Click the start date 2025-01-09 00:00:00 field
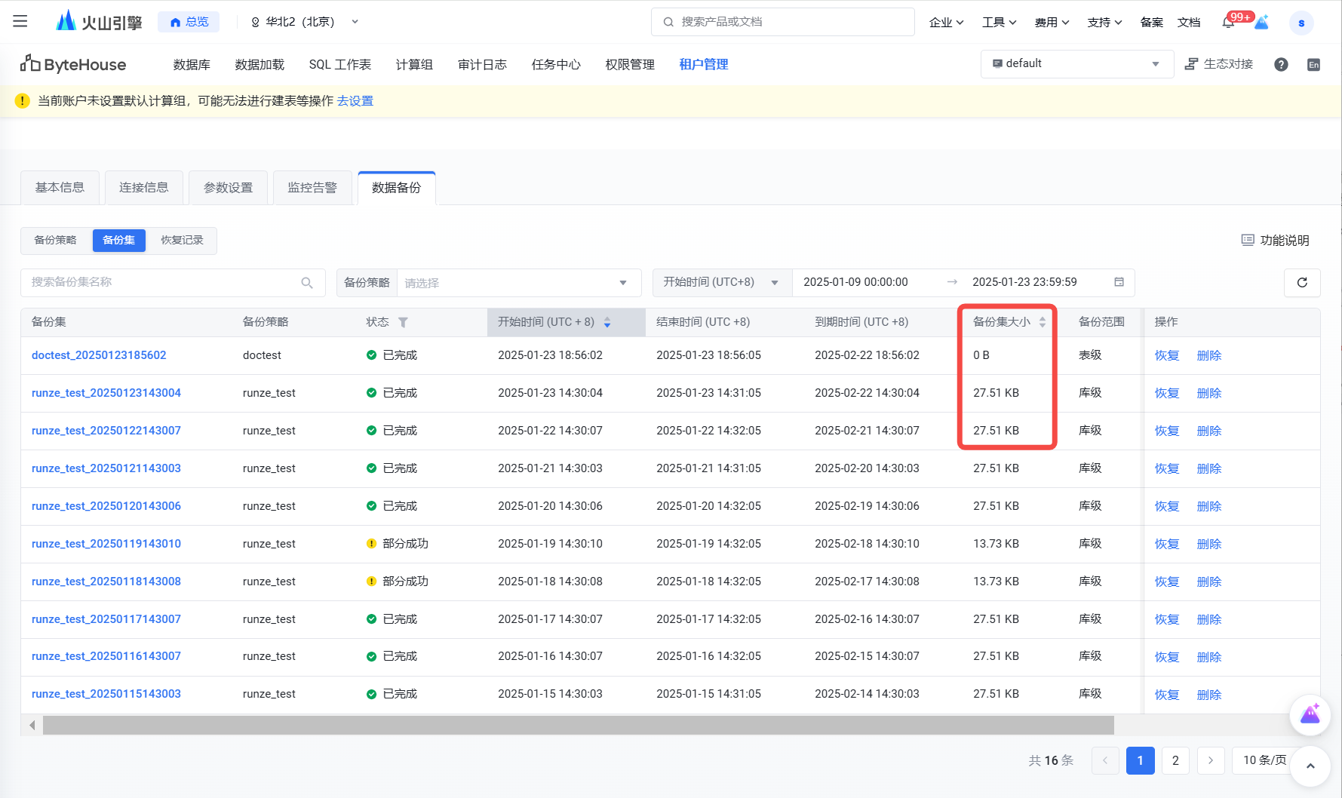Screen dimensions: 1342x798 tap(855, 282)
